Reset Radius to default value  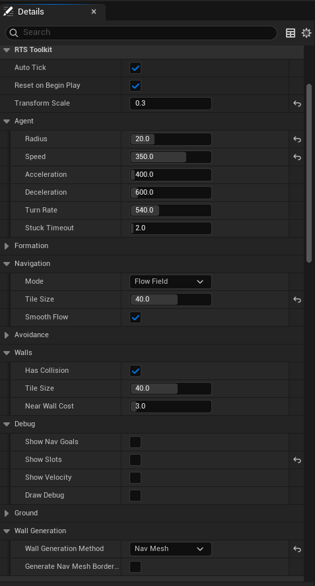297,139
